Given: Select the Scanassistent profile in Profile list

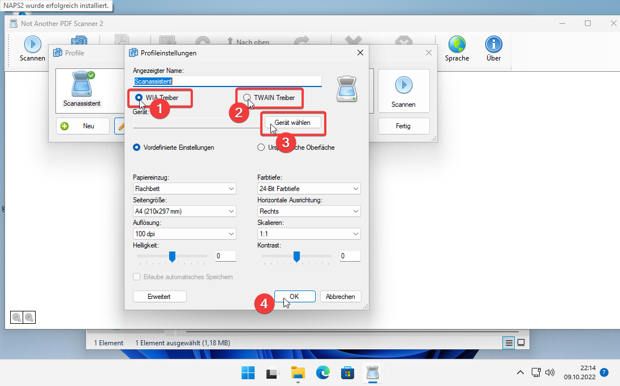Looking at the screenshot, I should pos(82,89).
